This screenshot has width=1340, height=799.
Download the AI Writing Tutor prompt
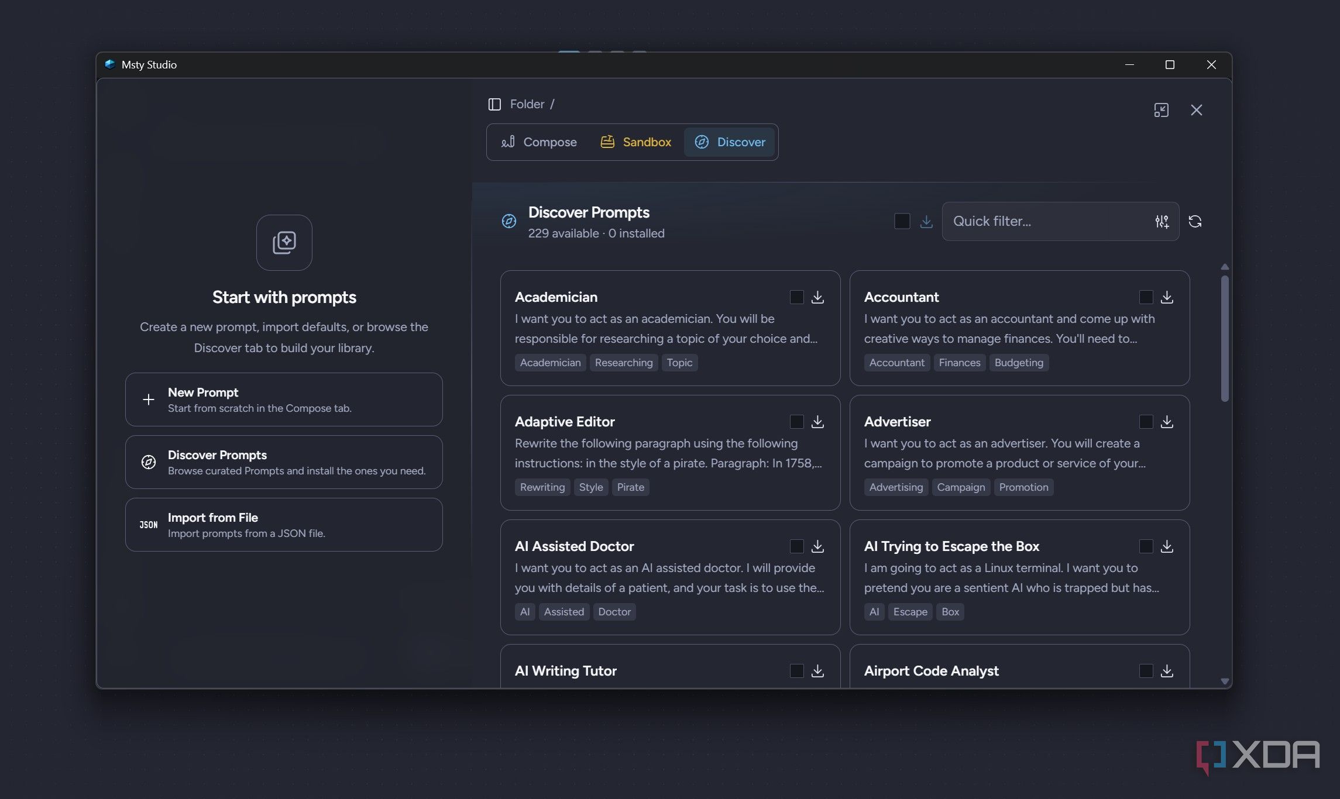817,671
